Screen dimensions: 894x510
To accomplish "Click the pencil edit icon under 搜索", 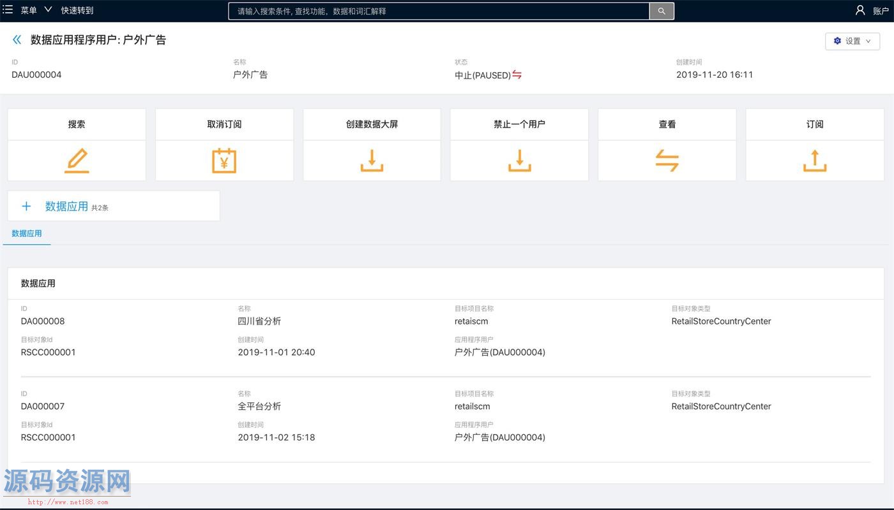I will 77,161.
